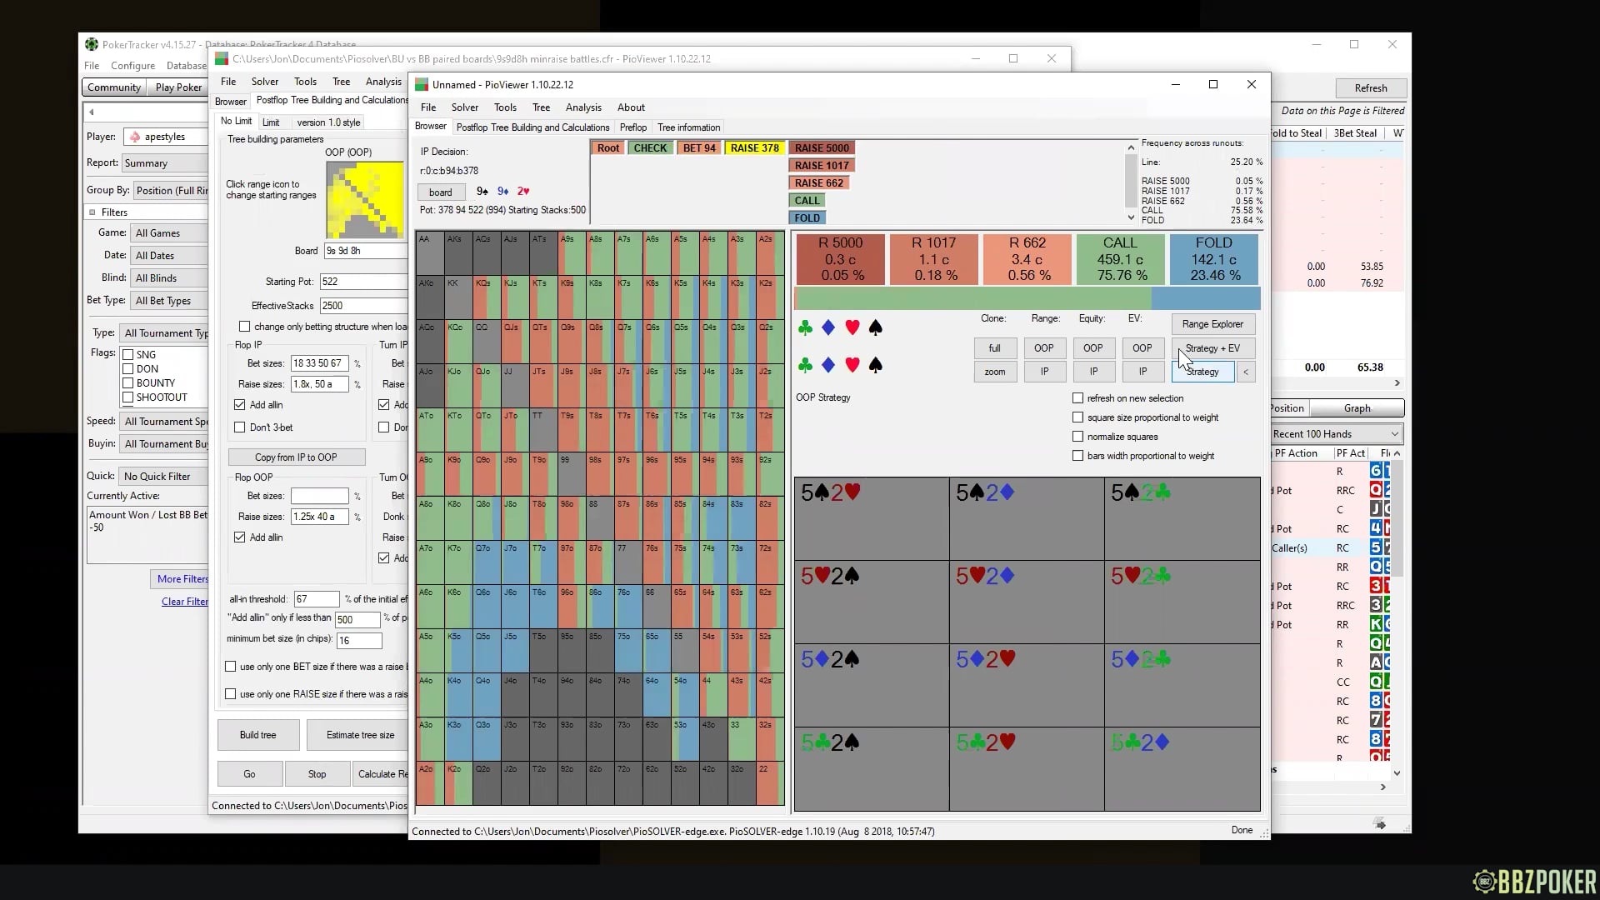Check 'bars width proportional to weight'
The width and height of the screenshot is (1600, 900).
click(x=1078, y=456)
